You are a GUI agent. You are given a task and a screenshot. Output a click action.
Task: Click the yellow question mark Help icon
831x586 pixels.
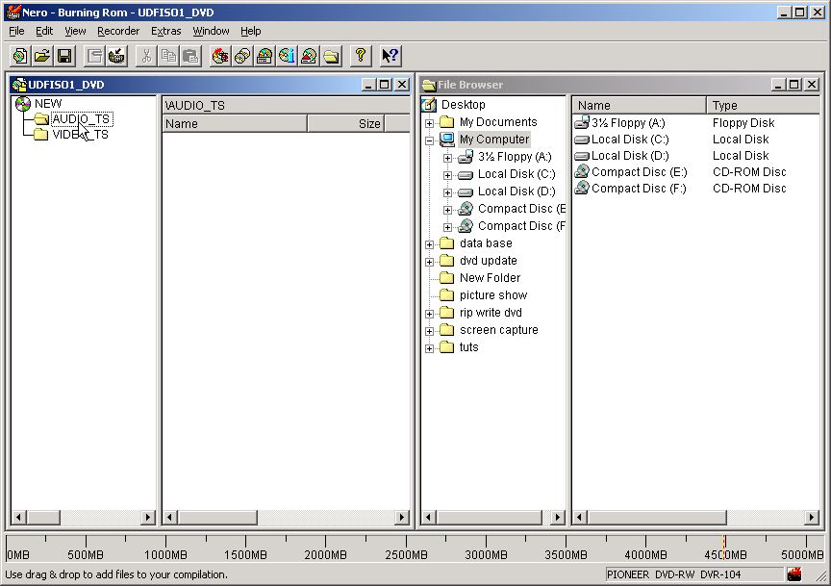361,56
